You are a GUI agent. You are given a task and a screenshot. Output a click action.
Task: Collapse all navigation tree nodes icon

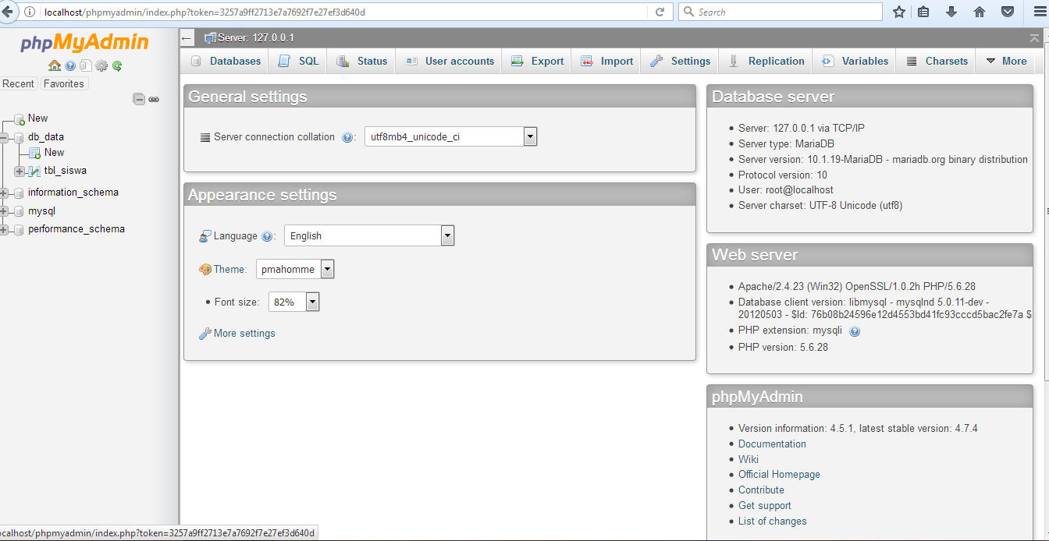139,99
